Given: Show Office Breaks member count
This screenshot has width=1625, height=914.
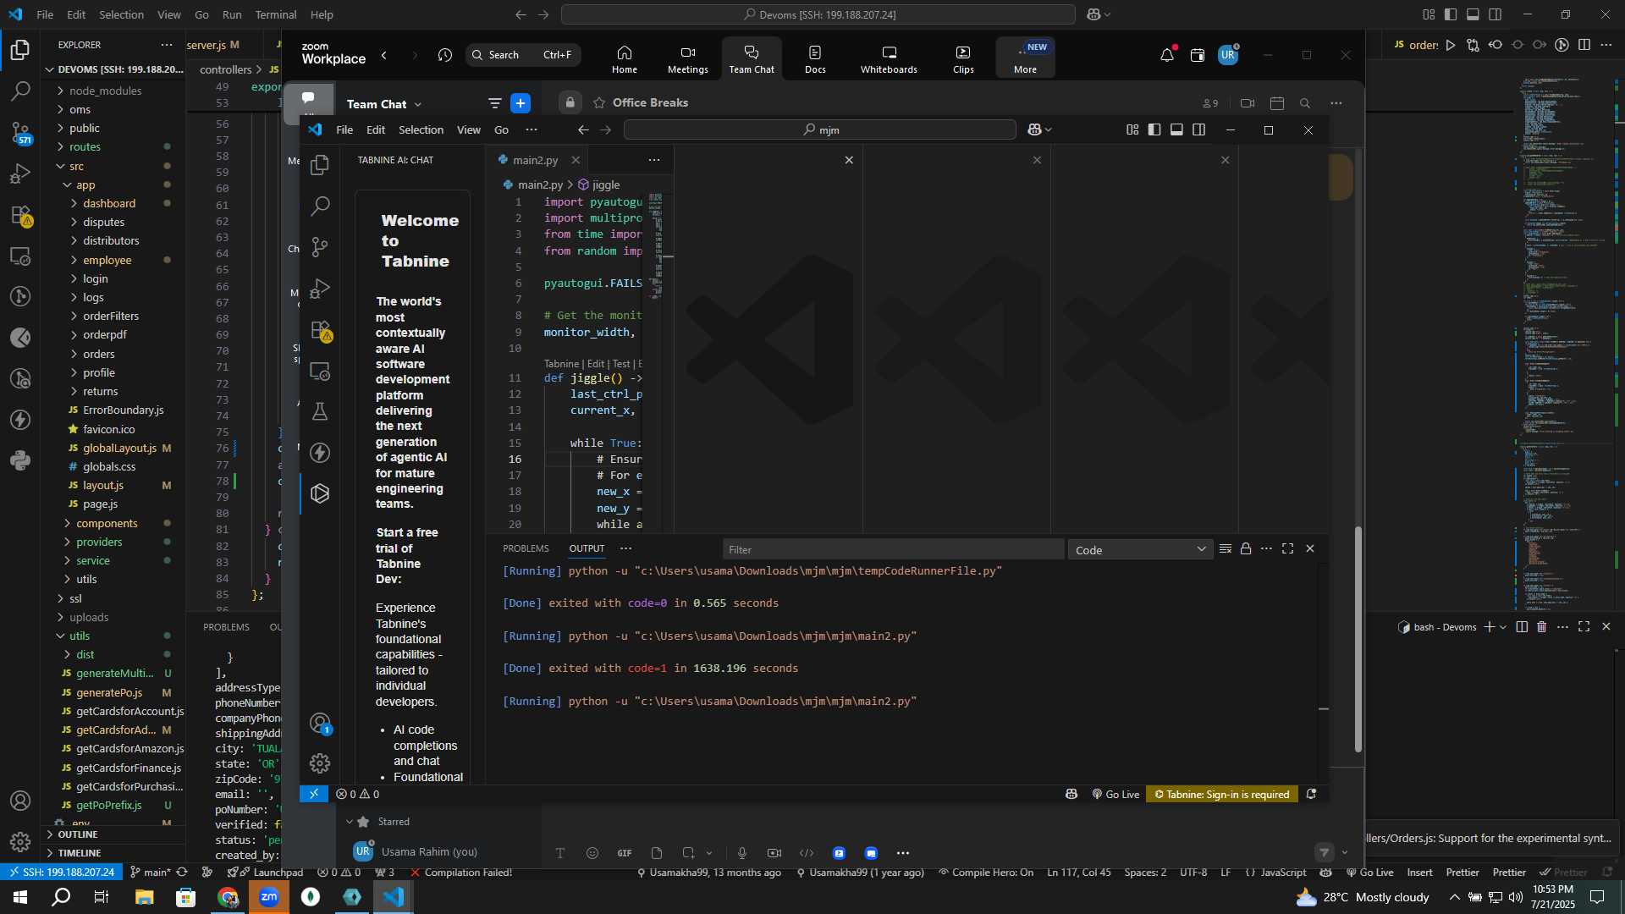Looking at the screenshot, I should click(x=1210, y=103).
